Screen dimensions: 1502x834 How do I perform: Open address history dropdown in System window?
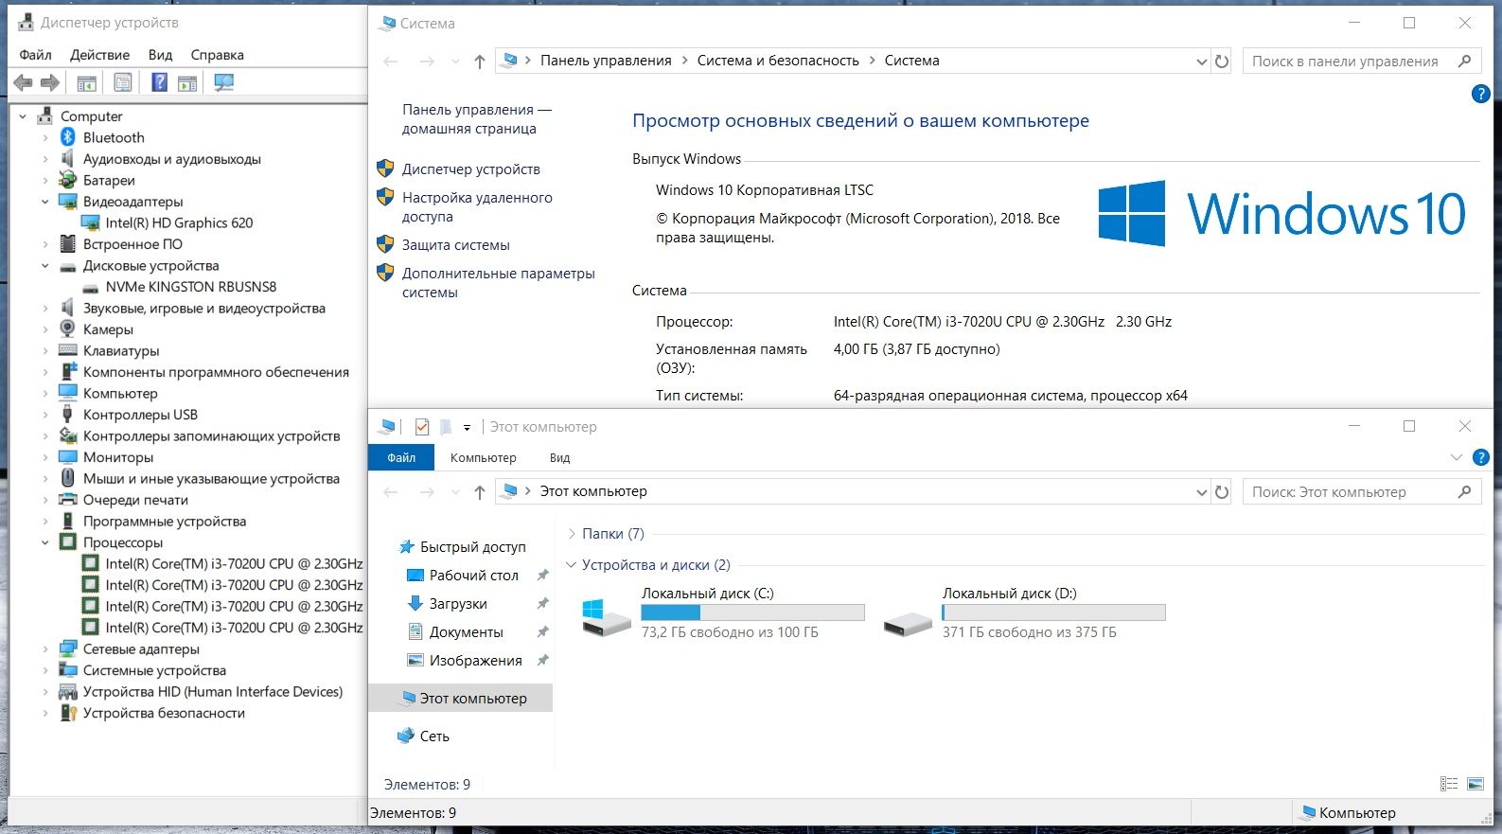coord(1201,62)
